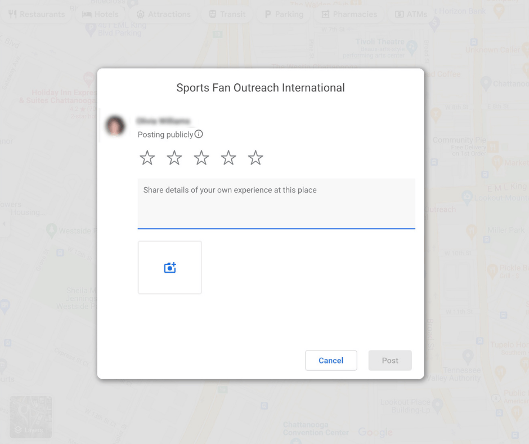The width and height of the screenshot is (529, 444).
Task: Click the Post button
Action: pyautogui.click(x=390, y=361)
